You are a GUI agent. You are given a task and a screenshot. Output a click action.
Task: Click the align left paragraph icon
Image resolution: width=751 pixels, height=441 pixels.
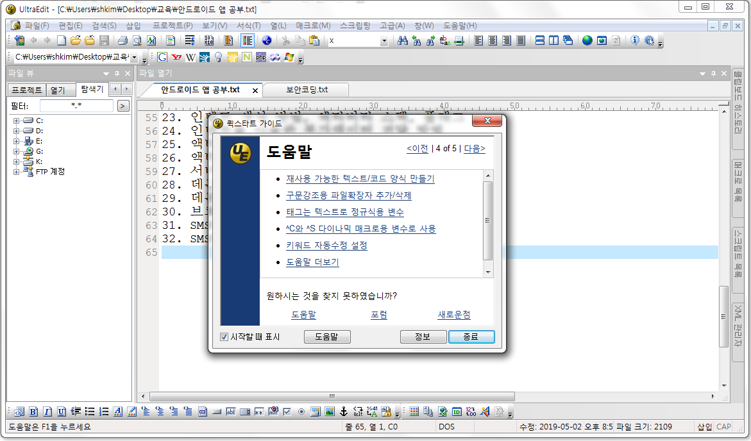478,40
